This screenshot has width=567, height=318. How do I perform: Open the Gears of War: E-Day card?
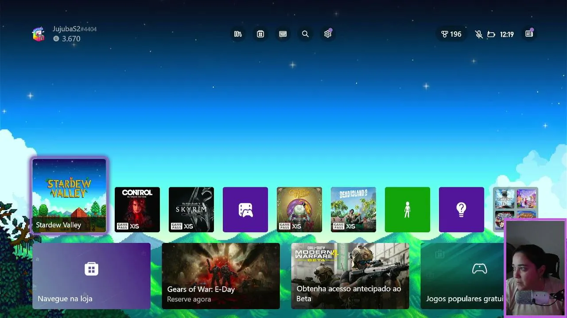[x=221, y=276]
